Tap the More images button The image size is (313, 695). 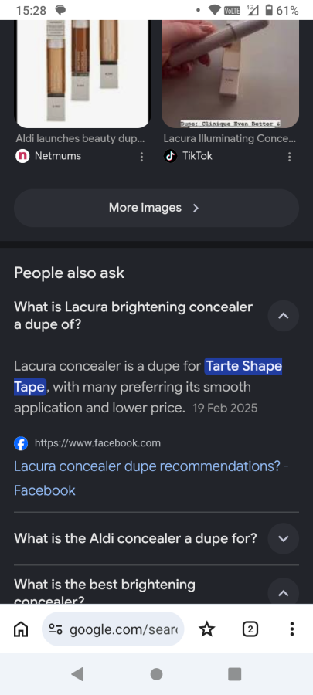(156, 208)
